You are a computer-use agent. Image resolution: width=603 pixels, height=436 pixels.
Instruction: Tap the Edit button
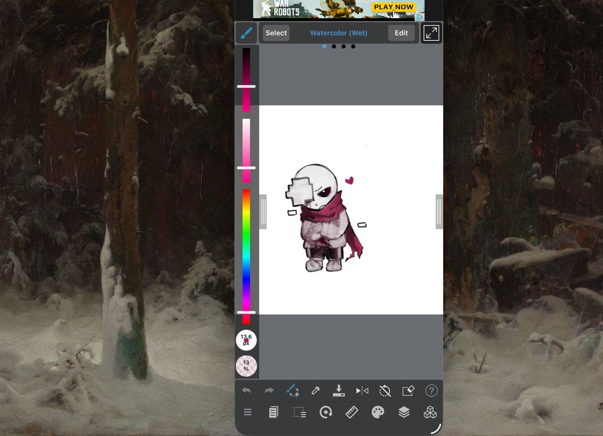pyautogui.click(x=401, y=33)
